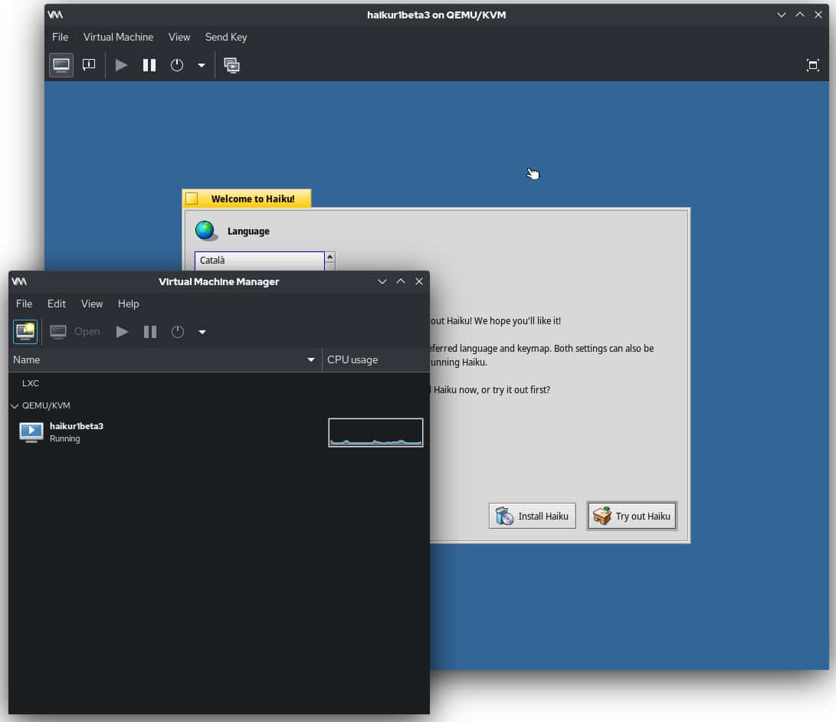
Task: Create a new virtual machine in Manager
Action: pyautogui.click(x=25, y=332)
